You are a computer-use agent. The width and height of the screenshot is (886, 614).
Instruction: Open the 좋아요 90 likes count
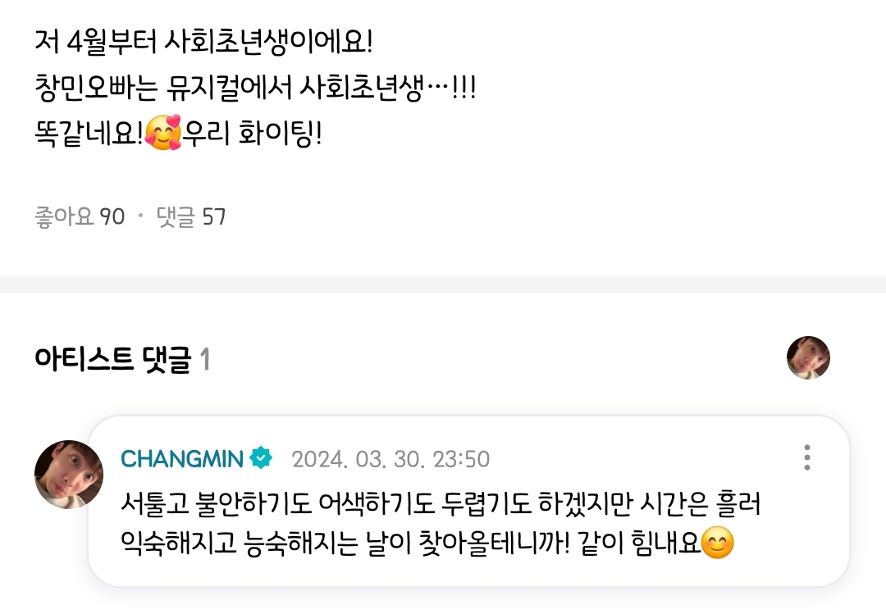[80, 216]
